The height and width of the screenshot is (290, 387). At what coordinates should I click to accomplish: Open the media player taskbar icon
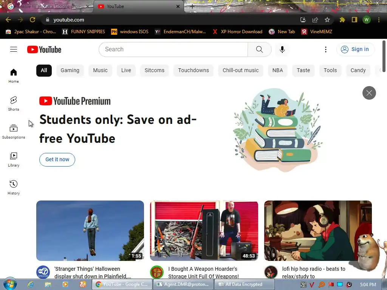[65, 284]
